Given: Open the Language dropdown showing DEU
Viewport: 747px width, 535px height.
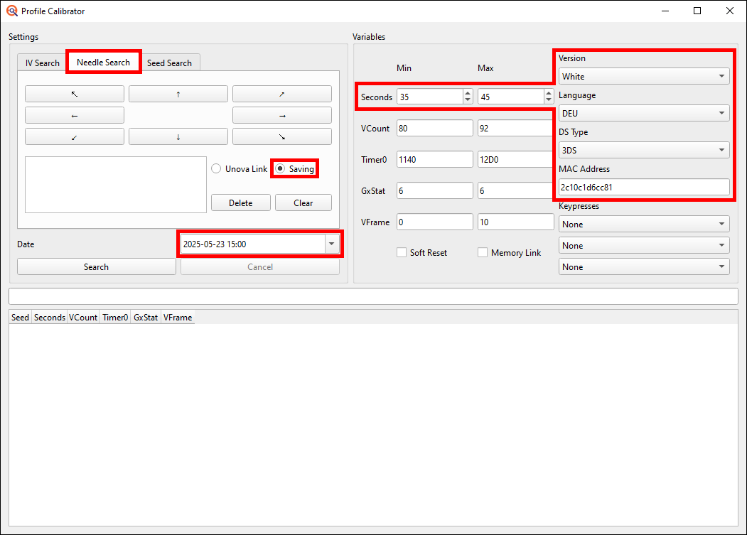Looking at the screenshot, I should (x=644, y=114).
